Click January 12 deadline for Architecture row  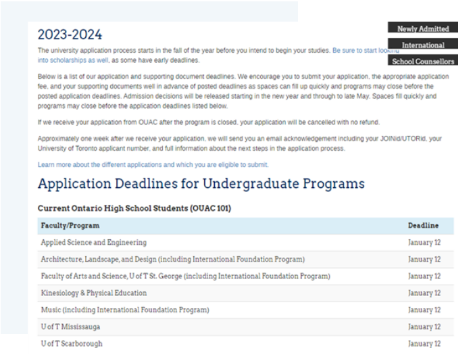(424, 260)
